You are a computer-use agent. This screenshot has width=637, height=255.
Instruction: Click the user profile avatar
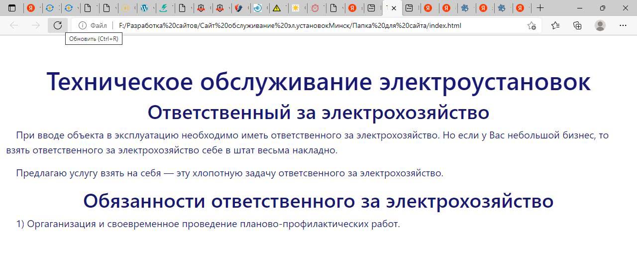[x=600, y=25]
